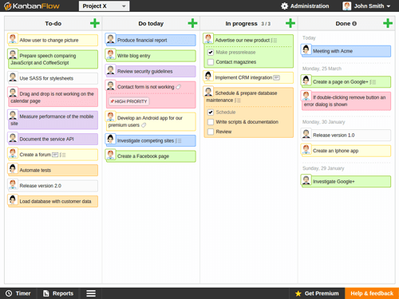Image resolution: width=399 pixels, height=299 pixels.
Task: Click the avatar on Meeting with Acme card
Action: [x=306, y=49]
